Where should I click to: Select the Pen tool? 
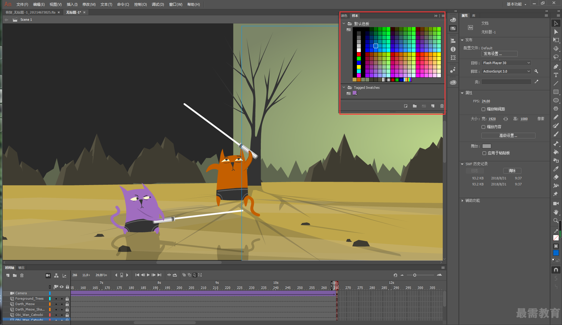(556, 67)
